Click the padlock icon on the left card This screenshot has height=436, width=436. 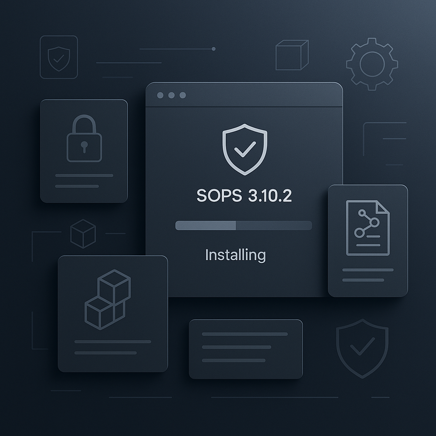tap(84, 138)
